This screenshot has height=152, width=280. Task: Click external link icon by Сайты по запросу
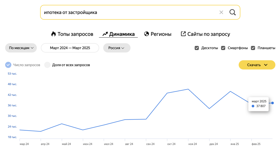coord(183,34)
